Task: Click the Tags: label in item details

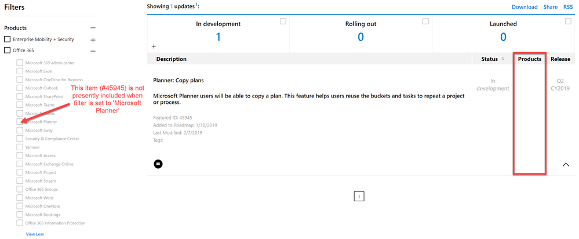Action: 158,140
